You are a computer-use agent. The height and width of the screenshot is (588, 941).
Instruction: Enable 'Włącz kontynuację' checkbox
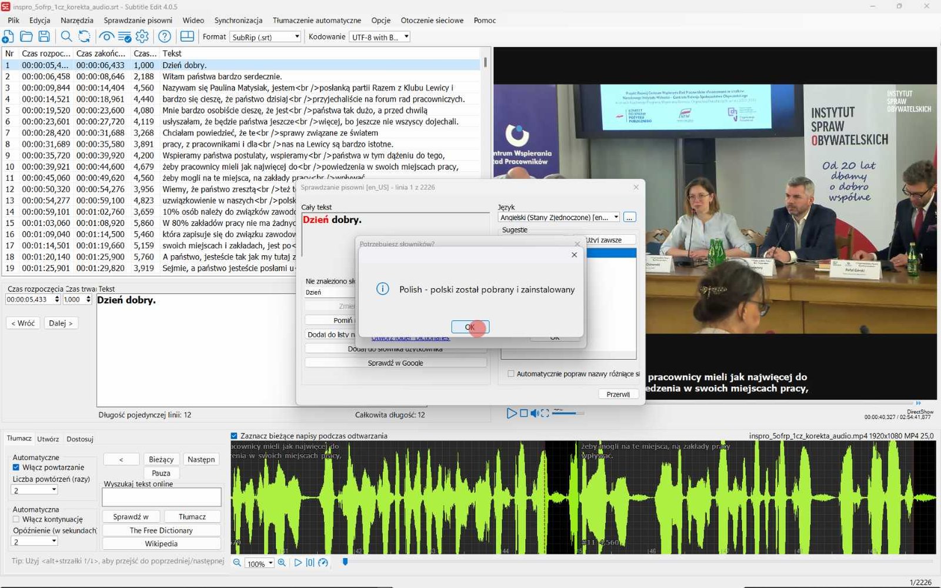[x=16, y=519]
